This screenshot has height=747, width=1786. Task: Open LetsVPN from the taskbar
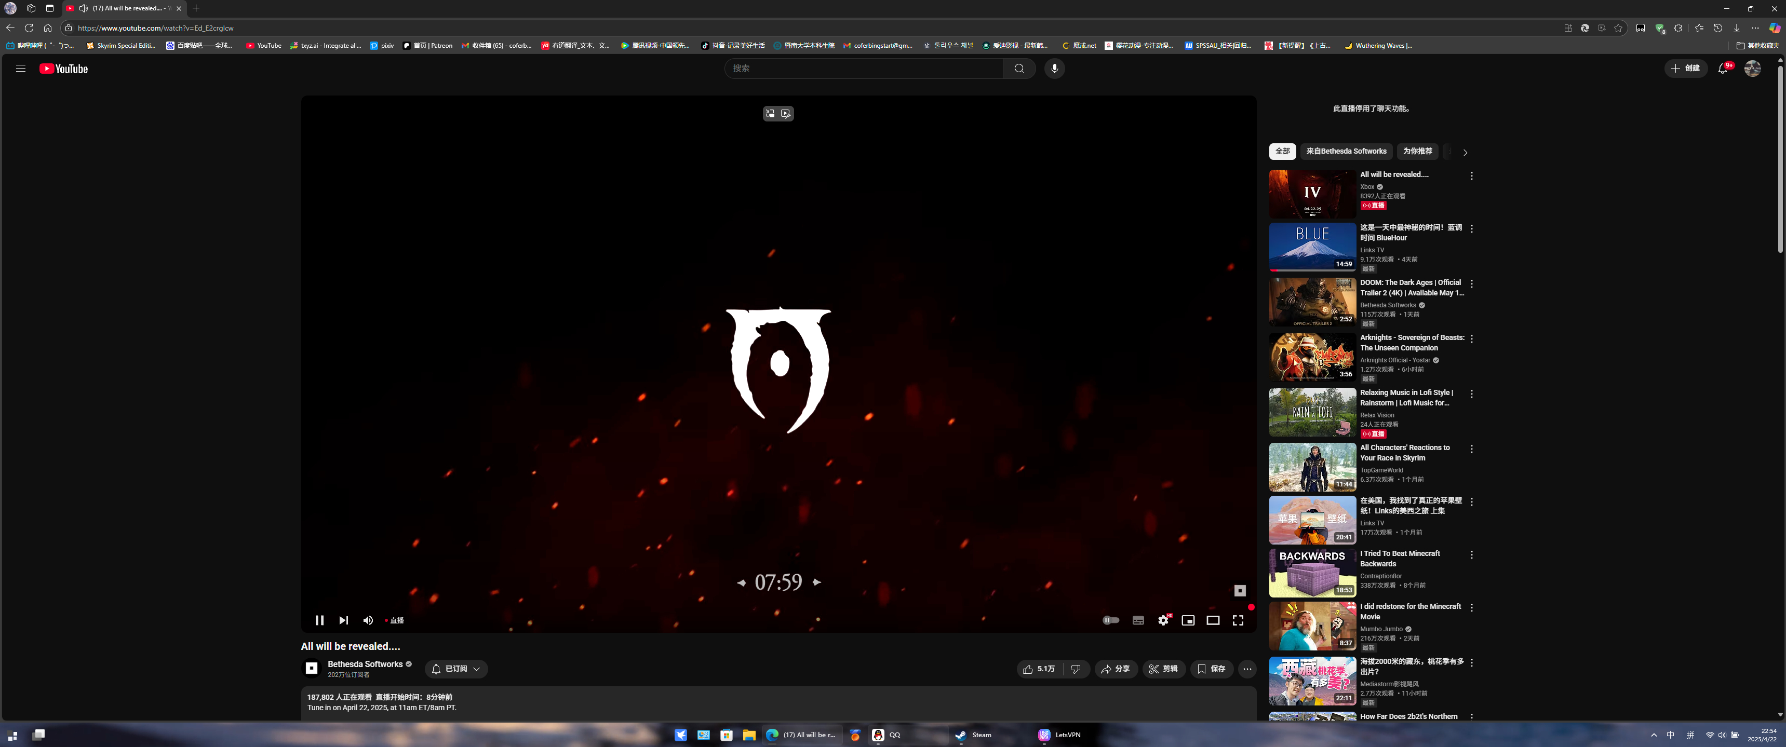point(1059,735)
